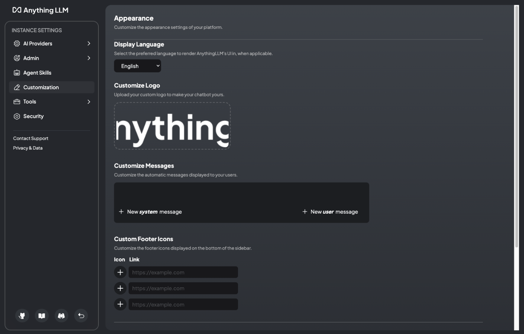Click the Icon column label
Viewport: 524px width, 334px height.
119,259
